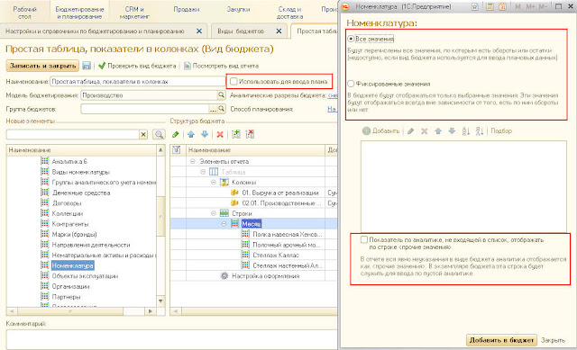Click pencil edit icon in Номенклатура list toolbar

(x=411, y=130)
